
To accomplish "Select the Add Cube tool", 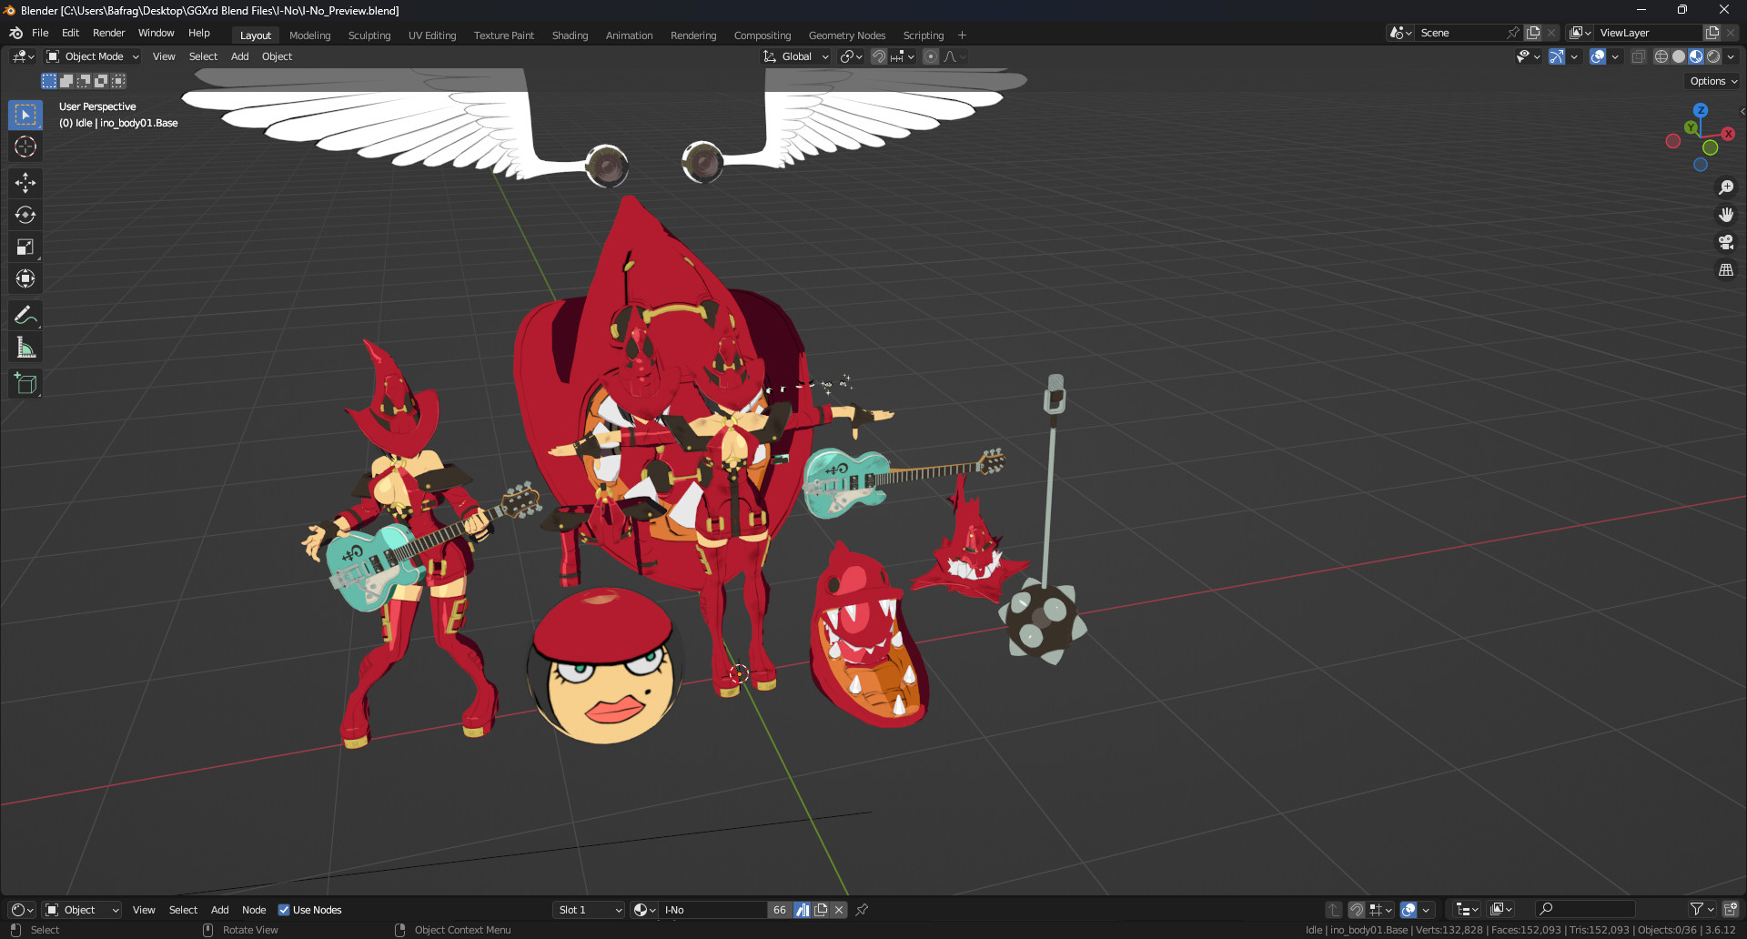I will click(25, 383).
